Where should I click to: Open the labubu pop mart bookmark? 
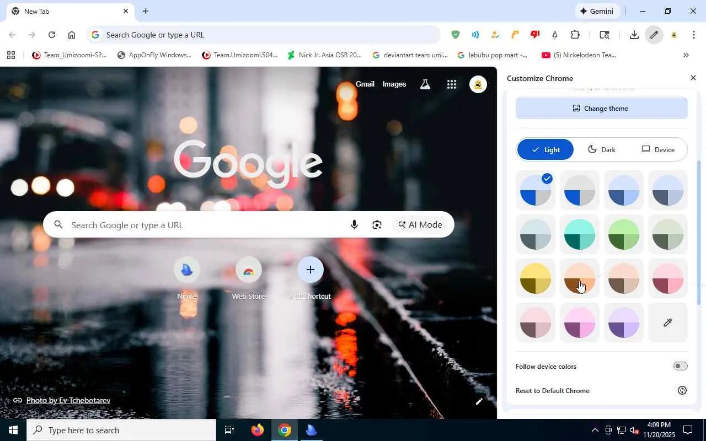[x=493, y=55]
